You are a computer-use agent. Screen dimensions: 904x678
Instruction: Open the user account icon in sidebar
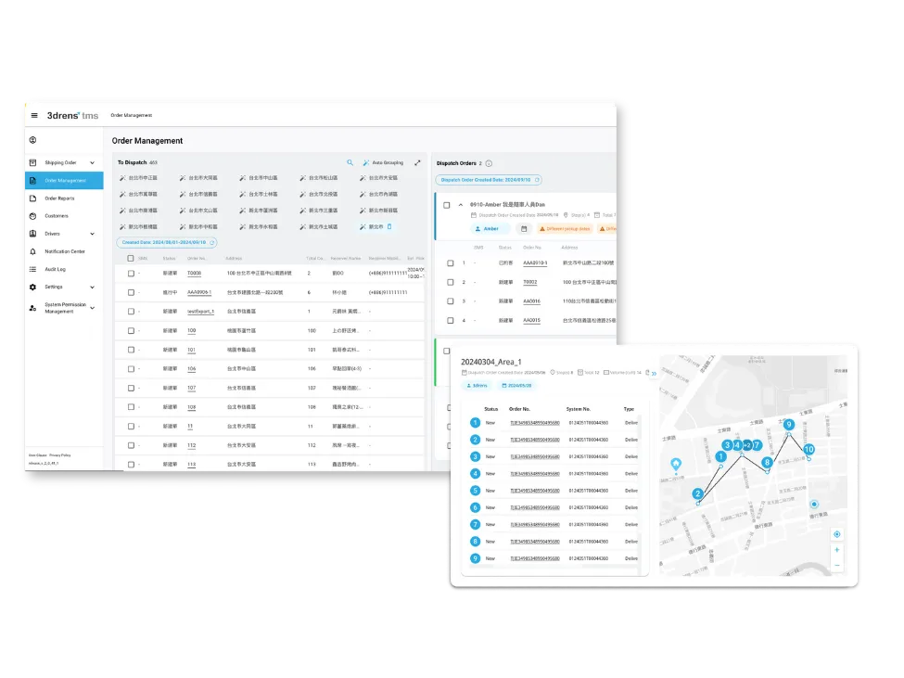pyautogui.click(x=32, y=140)
